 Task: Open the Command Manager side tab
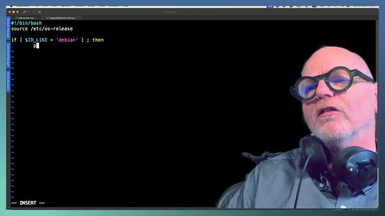[8, 55]
